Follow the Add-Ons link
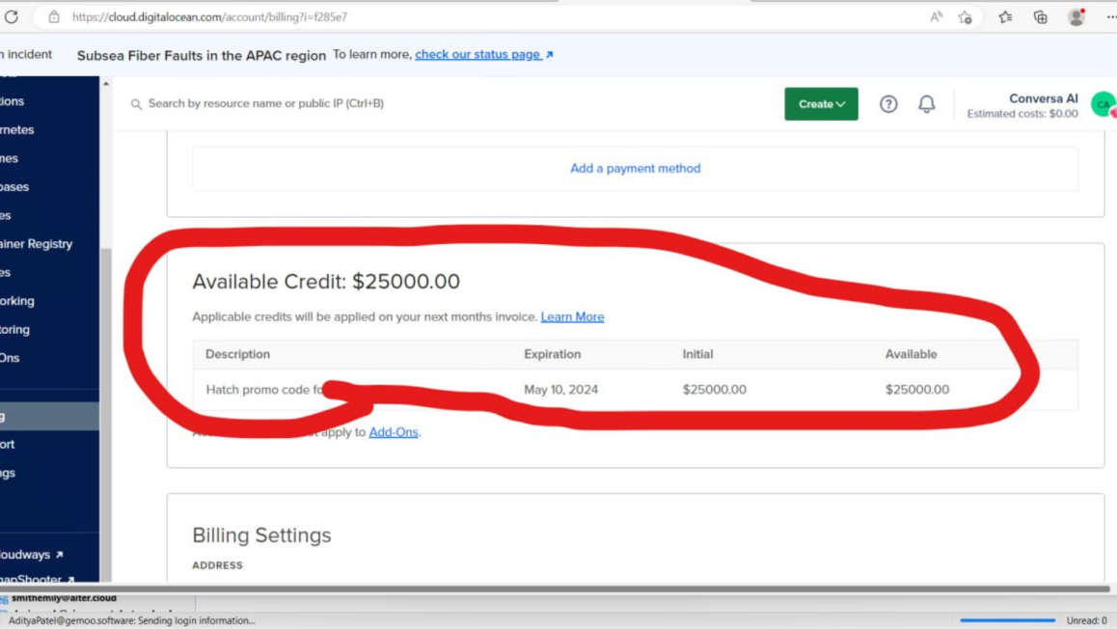Screen dimensions: 1117x629 click(394, 432)
